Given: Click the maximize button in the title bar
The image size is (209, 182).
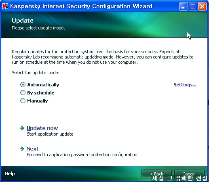Looking at the screenshot, I should coord(193,6).
